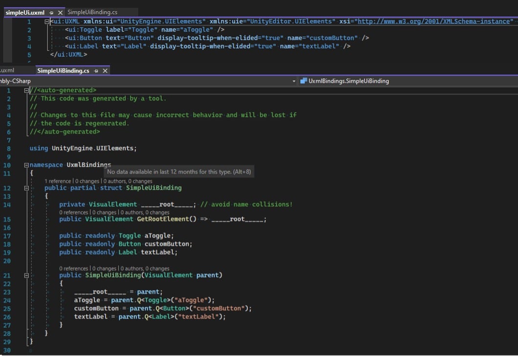The height and width of the screenshot is (356, 518).
Task: Click the textLabel field declaration on line 19
Action: pos(158,252)
